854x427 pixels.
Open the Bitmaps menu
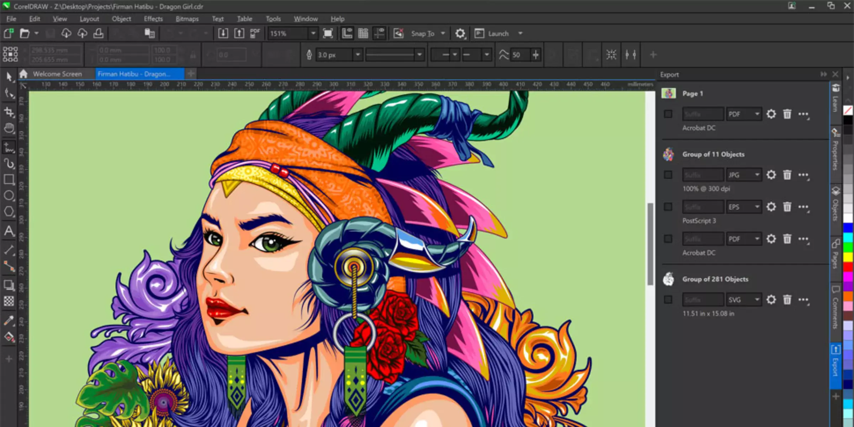[187, 19]
